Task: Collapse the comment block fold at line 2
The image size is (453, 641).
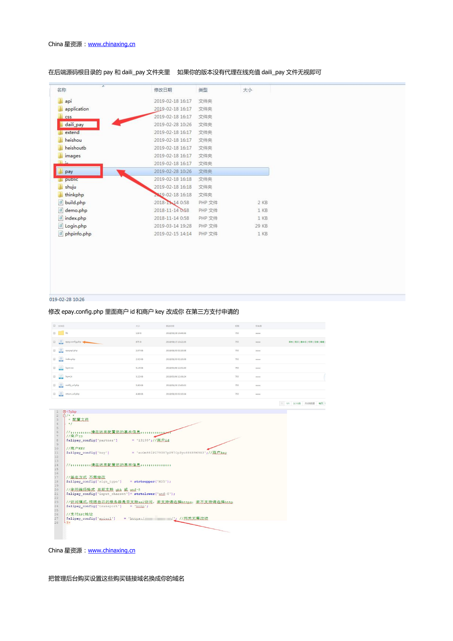Action: pyautogui.click(x=64, y=416)
